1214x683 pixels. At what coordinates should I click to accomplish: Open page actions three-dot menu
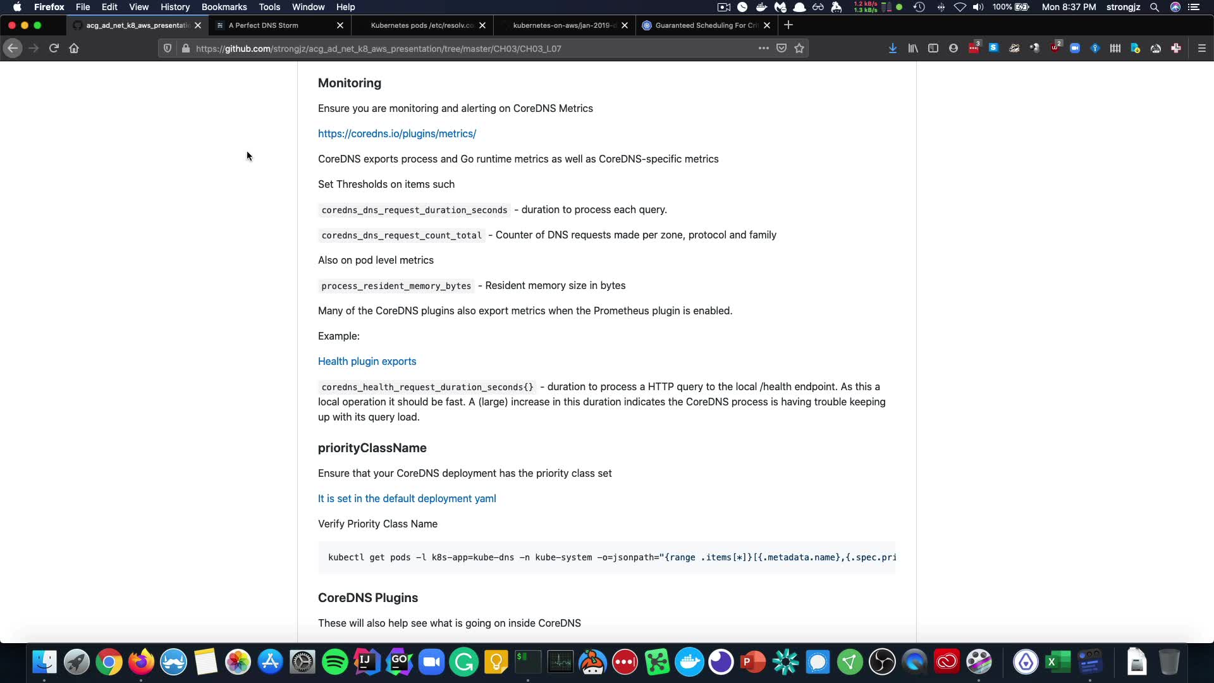click(x=763, y=49)
